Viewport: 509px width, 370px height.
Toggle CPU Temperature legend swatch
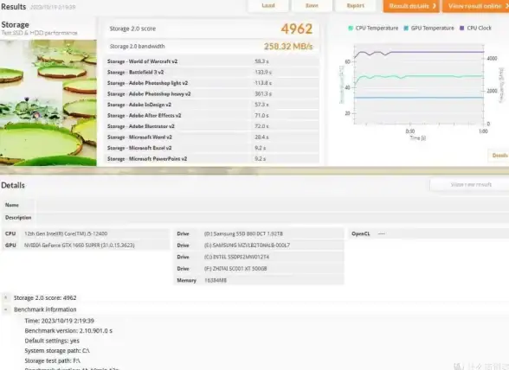[351, 29]
